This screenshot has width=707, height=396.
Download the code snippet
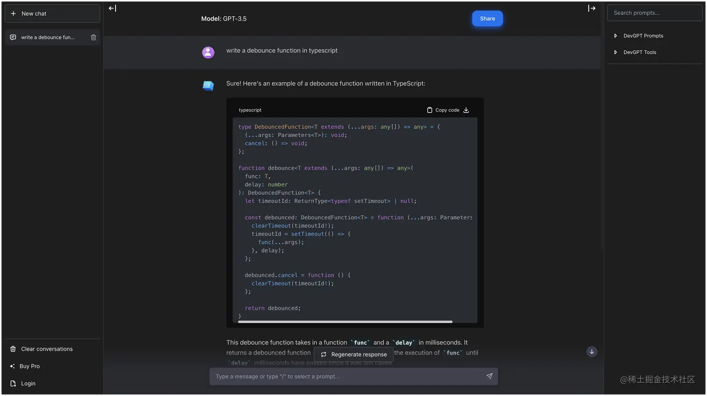466,110
